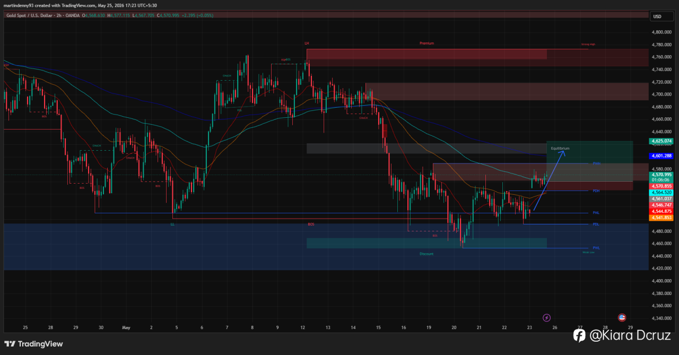Click the TradingView logo at bottom left
Screen dimensions: 679x355
coord(34,344)
